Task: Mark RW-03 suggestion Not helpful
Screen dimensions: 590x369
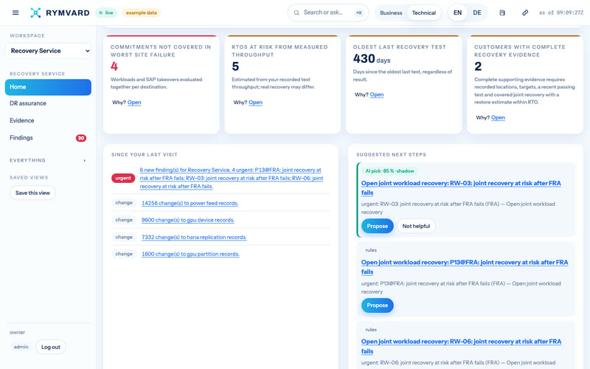Action: (416, 227)
